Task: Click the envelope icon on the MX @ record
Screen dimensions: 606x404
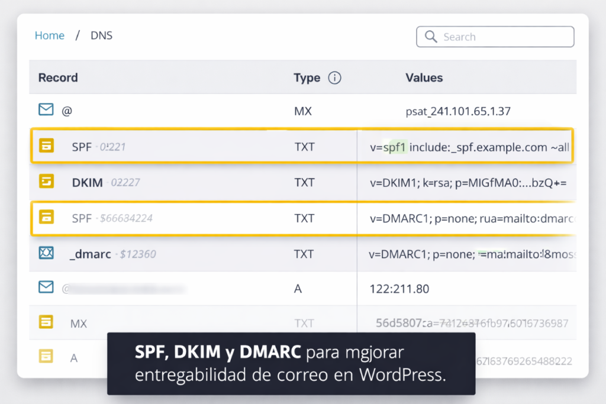Action: tap(46, 110)
